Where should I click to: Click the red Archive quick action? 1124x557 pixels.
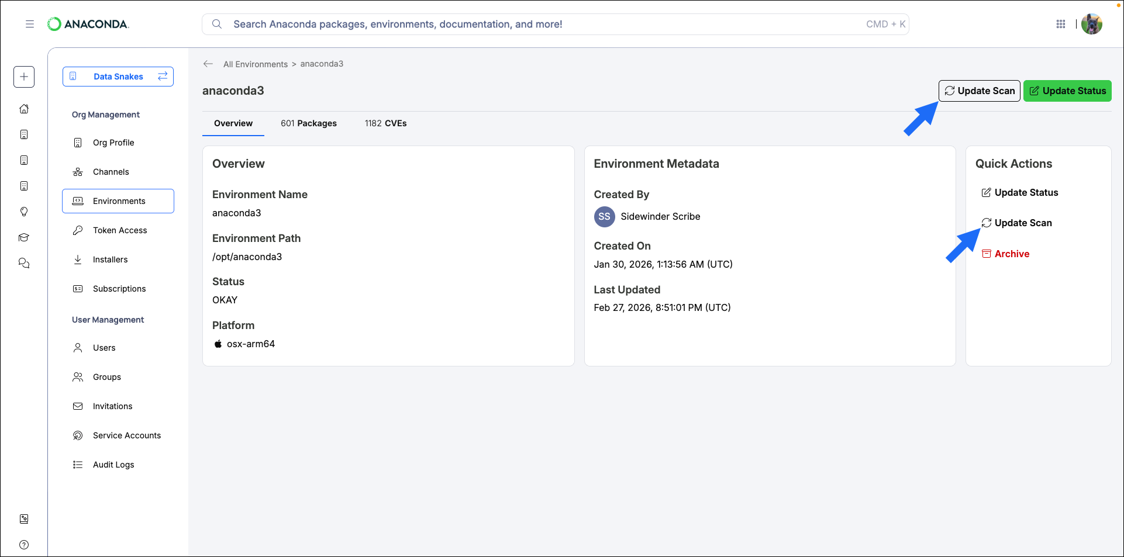coord(1006,254)
